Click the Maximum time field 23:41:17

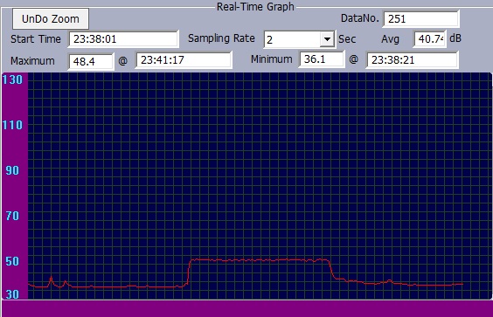[184, 59]
